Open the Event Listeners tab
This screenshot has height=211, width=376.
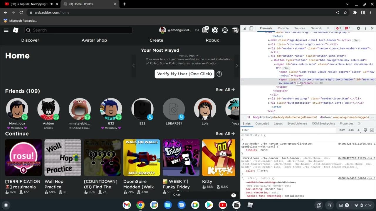tap(297, 124)
